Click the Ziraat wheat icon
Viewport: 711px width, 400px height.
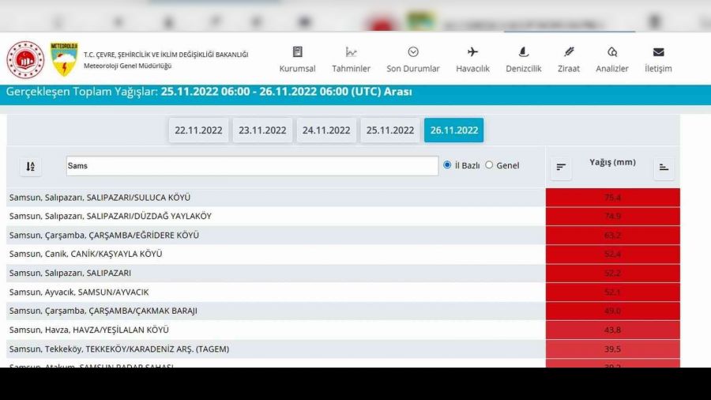coord(569,52)
